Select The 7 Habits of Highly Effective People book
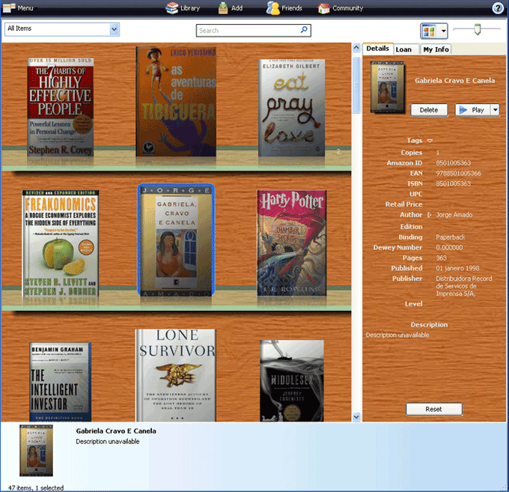509x492 pixels. click(x=61, y=107)
